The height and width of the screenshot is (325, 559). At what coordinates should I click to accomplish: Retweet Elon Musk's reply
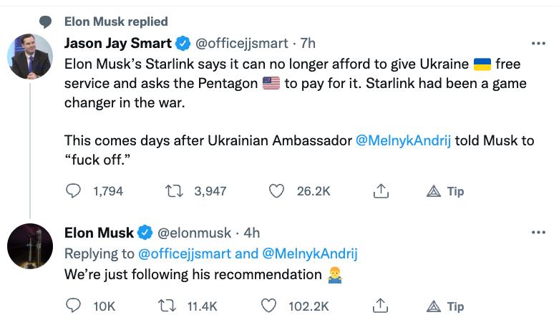167,306
